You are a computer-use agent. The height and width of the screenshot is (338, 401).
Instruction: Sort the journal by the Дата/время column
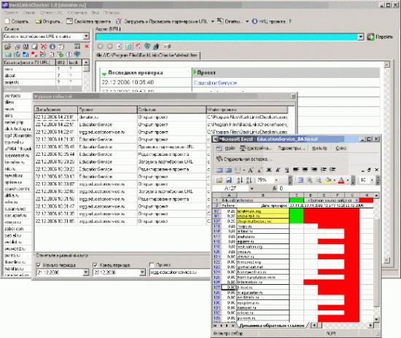pyautogui.click(x=55, y=110)
